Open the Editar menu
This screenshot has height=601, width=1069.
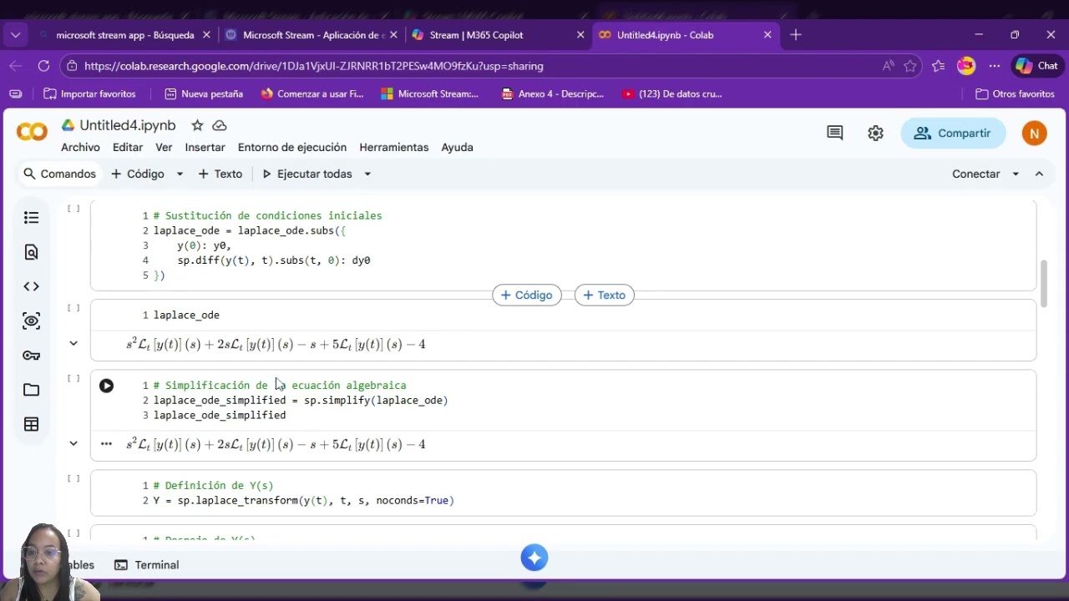pos(128,147)
